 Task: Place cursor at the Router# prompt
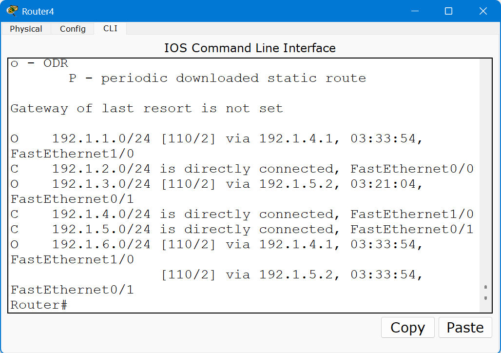coord(68,305)
